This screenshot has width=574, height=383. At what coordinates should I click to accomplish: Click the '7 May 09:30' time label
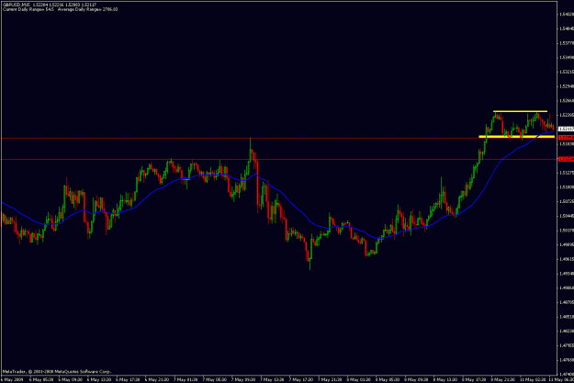[243, 379]
